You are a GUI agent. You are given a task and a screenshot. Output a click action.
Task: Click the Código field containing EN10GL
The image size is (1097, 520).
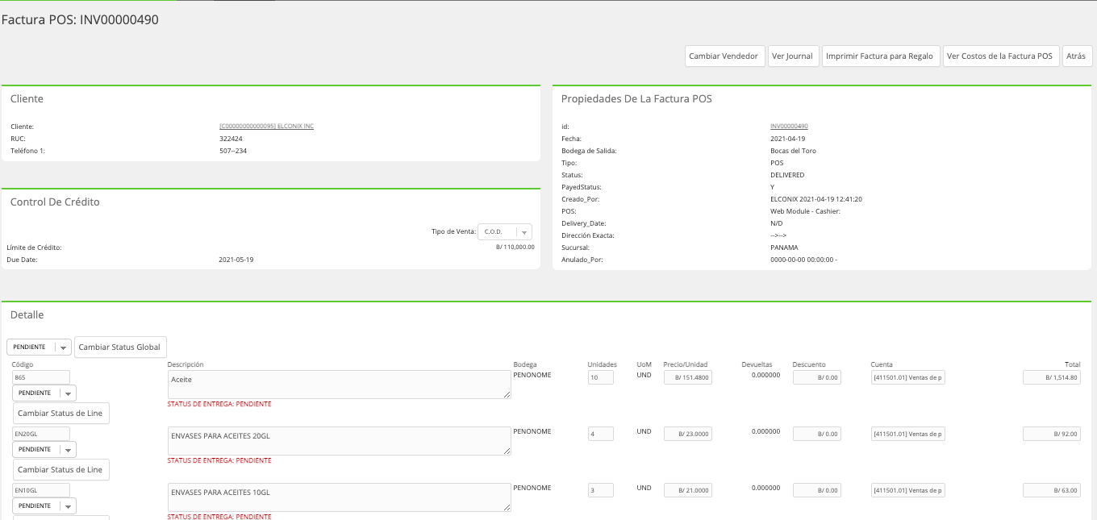tap(41, 490)
